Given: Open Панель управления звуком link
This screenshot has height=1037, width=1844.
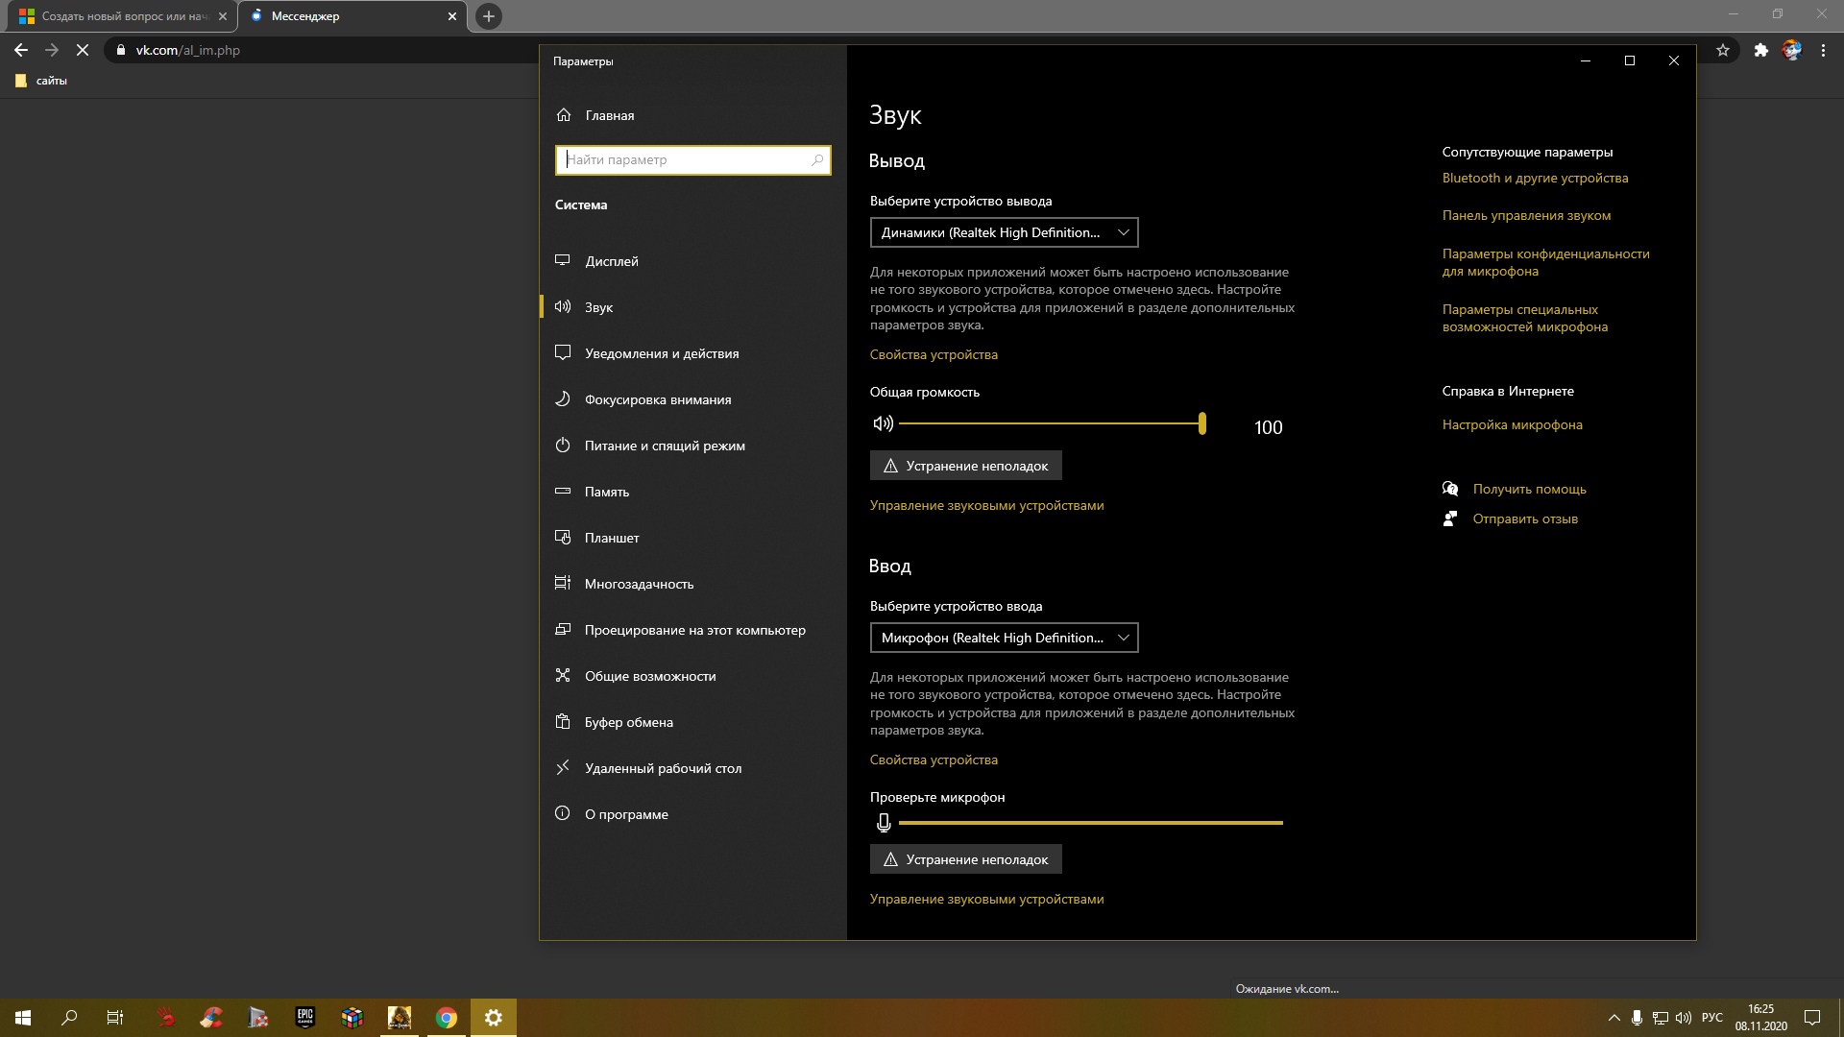Looking at the screenshot, I should click(1526, 216).
